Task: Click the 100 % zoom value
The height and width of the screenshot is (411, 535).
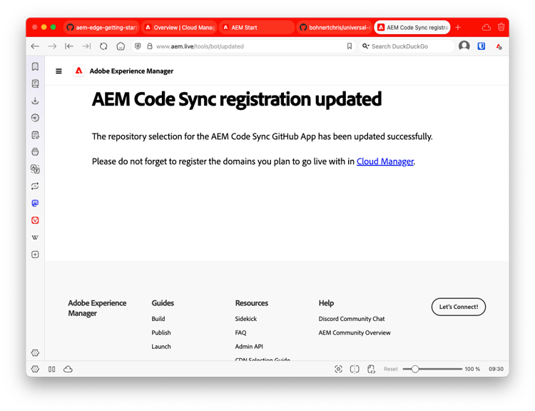Action: [x=472, y=369]
